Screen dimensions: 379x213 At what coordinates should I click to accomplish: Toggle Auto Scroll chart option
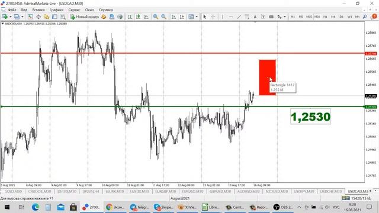coord(174,17)
